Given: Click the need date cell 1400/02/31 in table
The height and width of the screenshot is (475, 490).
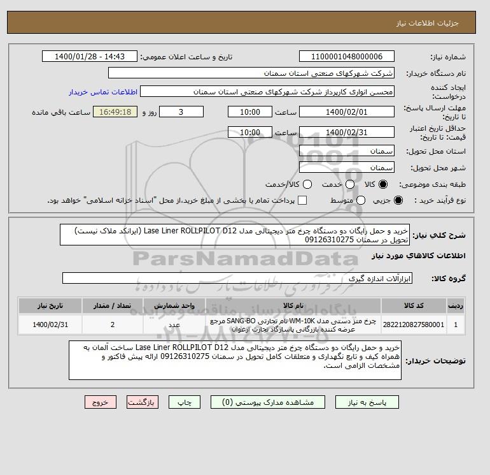Looking at the screenshot, I should pos(50,325).
